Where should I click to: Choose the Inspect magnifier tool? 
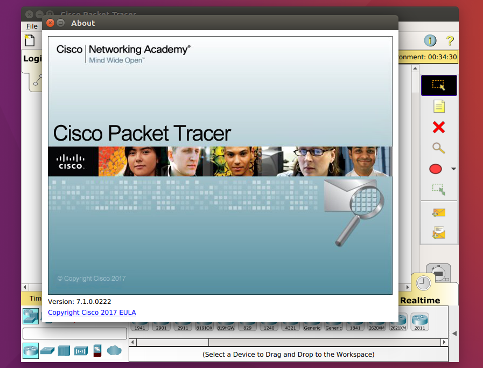pos(439,148)
